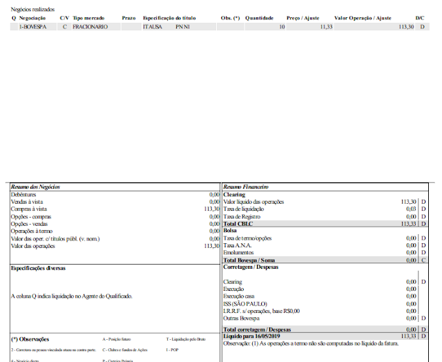442x362 pixels.
Task: Click the 'Taxa A.N.A.' label
Action: click(x=237, y=245)
